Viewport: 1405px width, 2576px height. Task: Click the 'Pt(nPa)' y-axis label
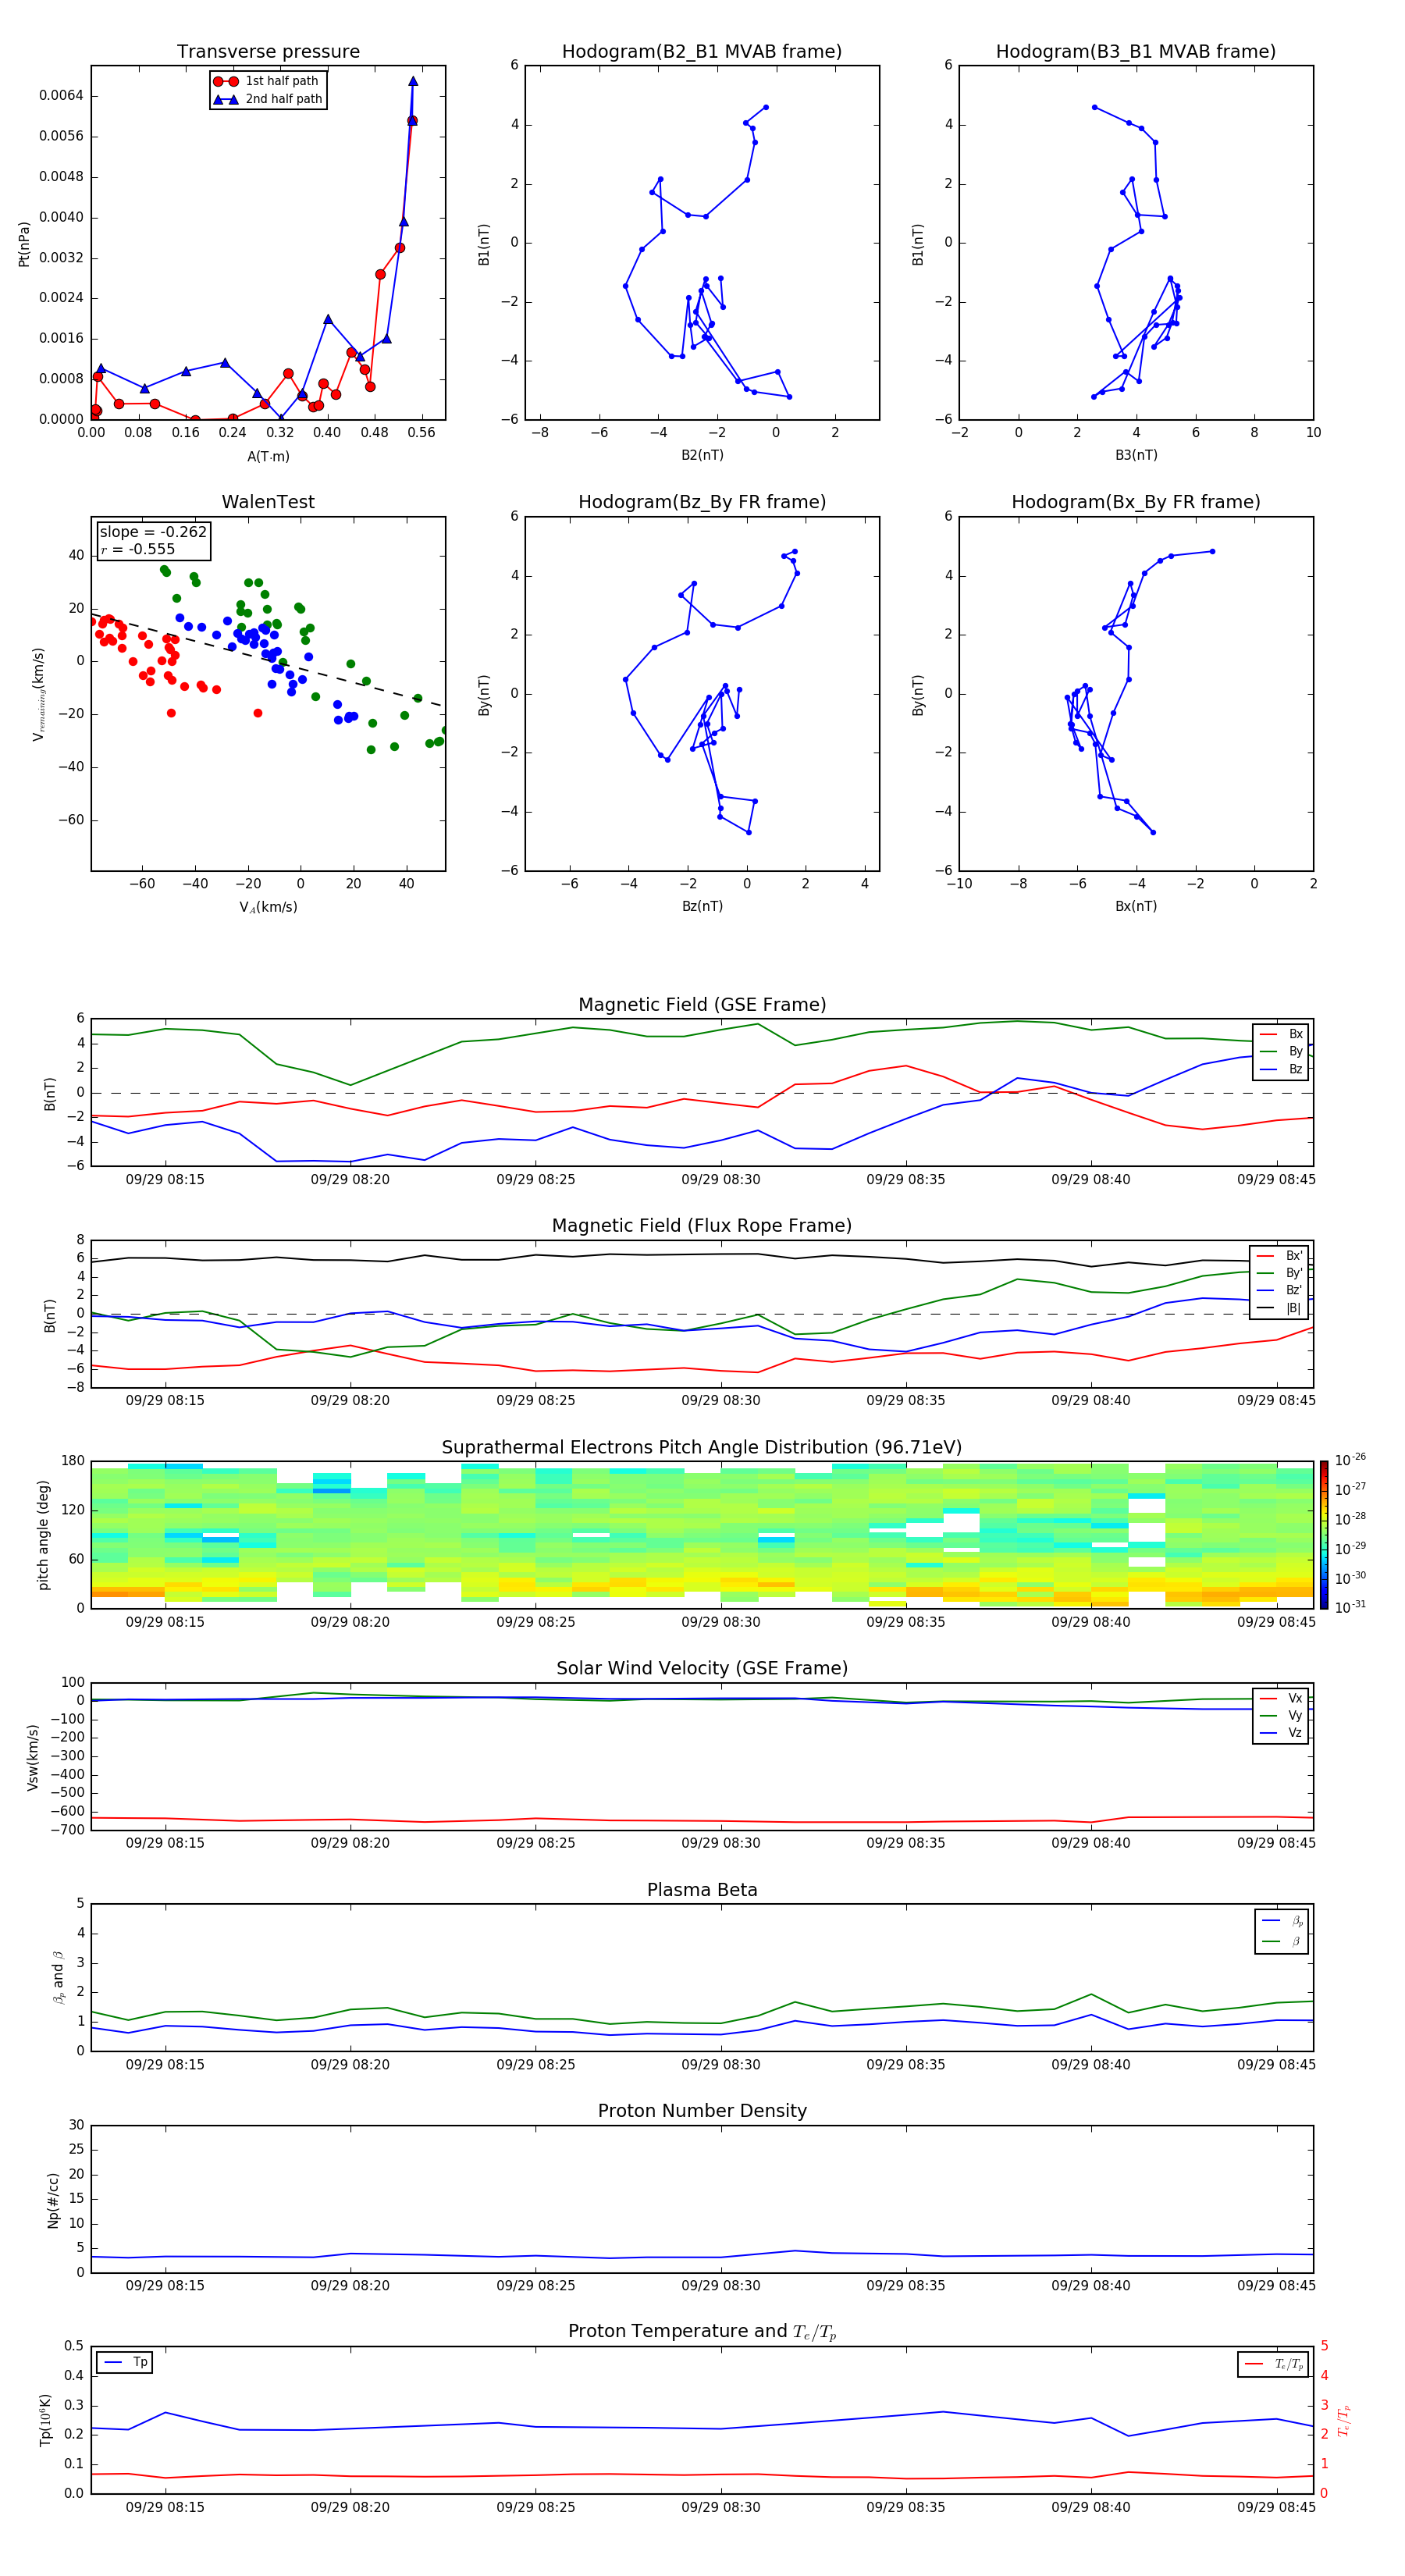[x=24, y=243]
